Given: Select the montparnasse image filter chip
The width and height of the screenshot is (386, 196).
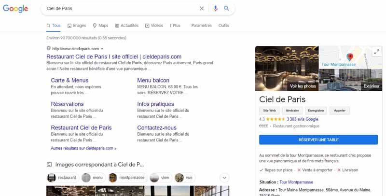Looking at the screenshot, I should tap(127, 178).
